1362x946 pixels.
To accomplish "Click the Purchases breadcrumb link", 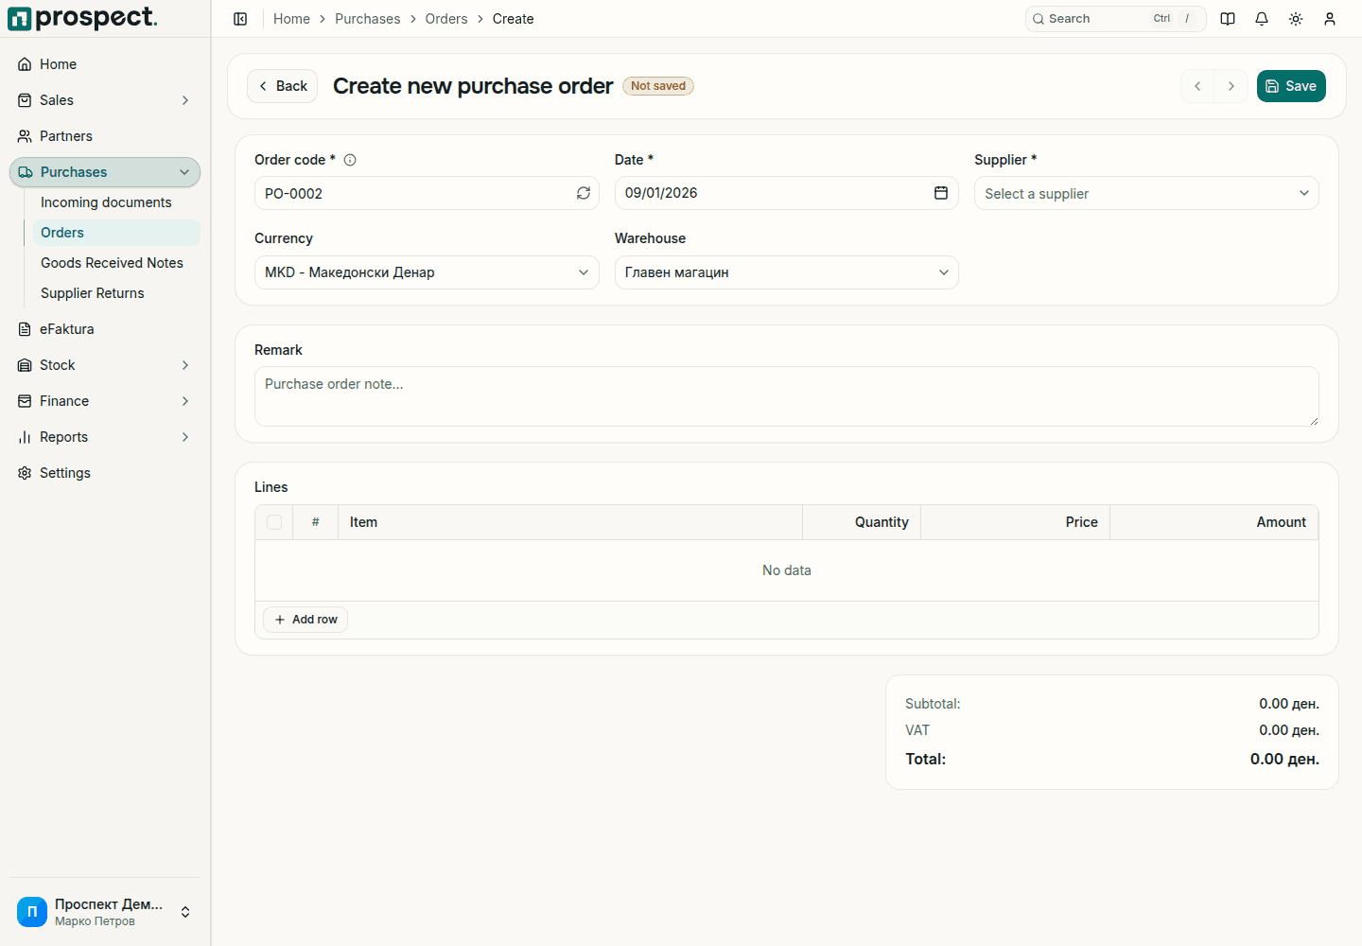I will point(368,19).
